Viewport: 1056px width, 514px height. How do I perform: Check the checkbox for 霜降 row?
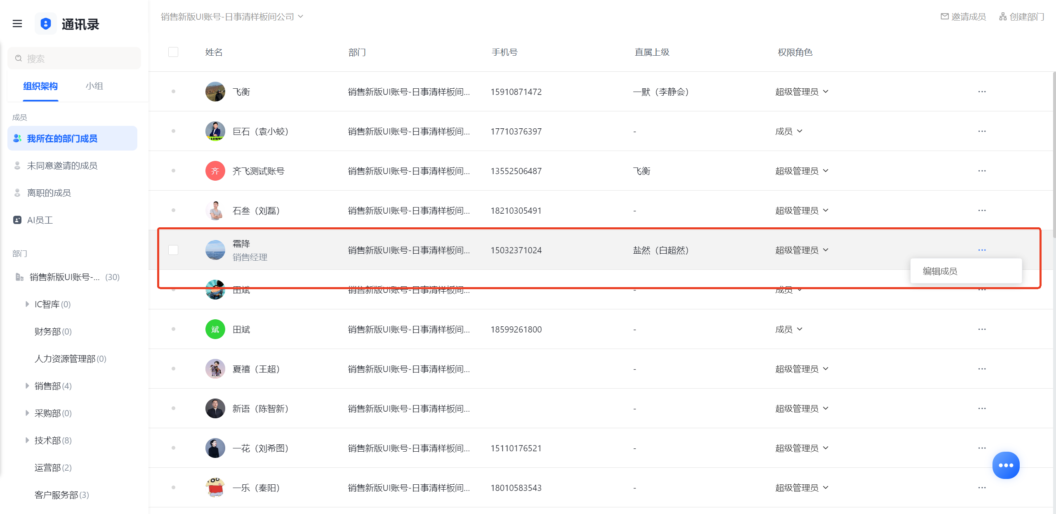173,250
